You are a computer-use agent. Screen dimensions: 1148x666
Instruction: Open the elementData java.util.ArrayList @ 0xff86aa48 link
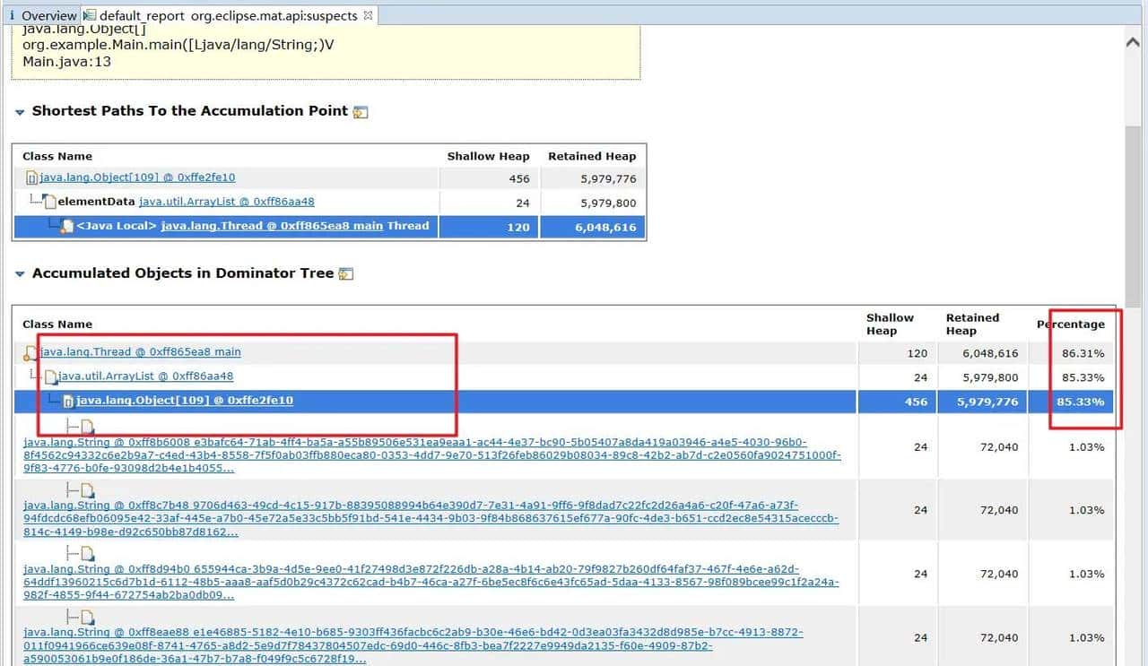(226, 203)
